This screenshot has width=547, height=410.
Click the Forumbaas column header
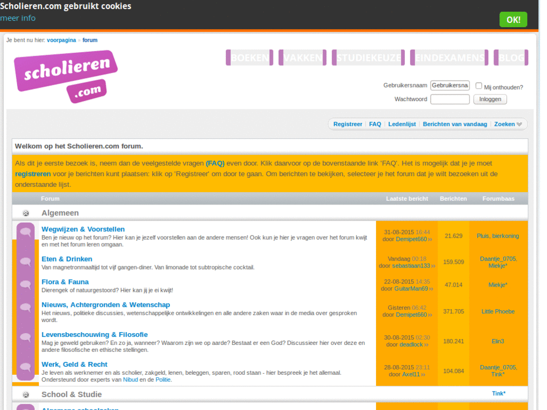tap(498, 199)
